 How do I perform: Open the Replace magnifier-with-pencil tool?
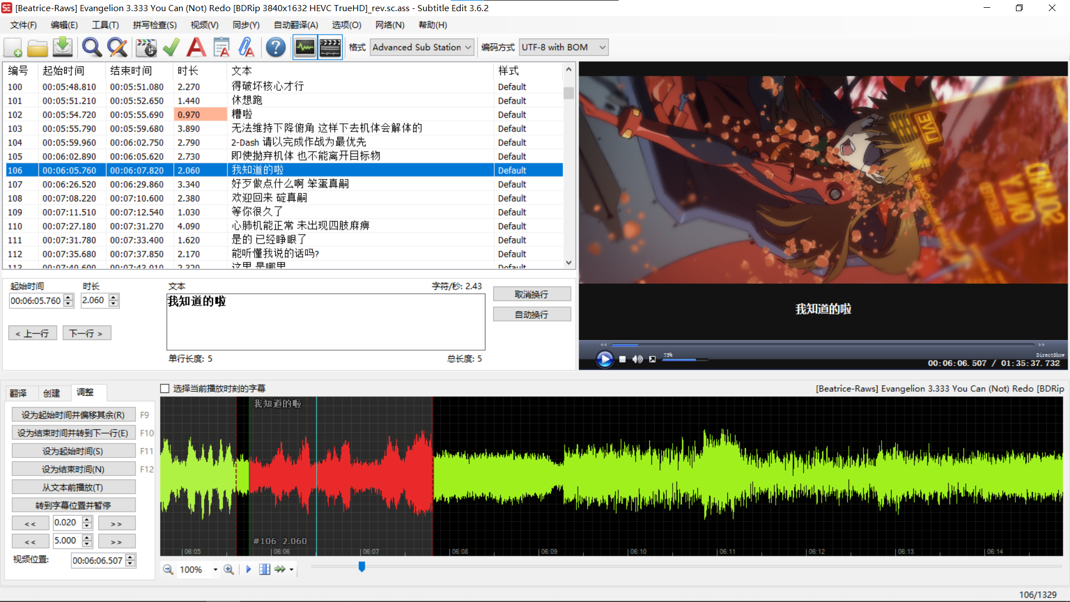coord(117,47)
